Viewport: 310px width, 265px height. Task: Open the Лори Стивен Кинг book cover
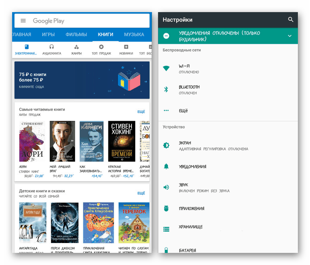click(32, 141)
